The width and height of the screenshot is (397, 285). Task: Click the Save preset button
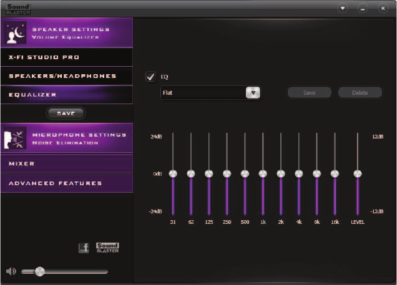pyautogui.click(x=309, y=92)
